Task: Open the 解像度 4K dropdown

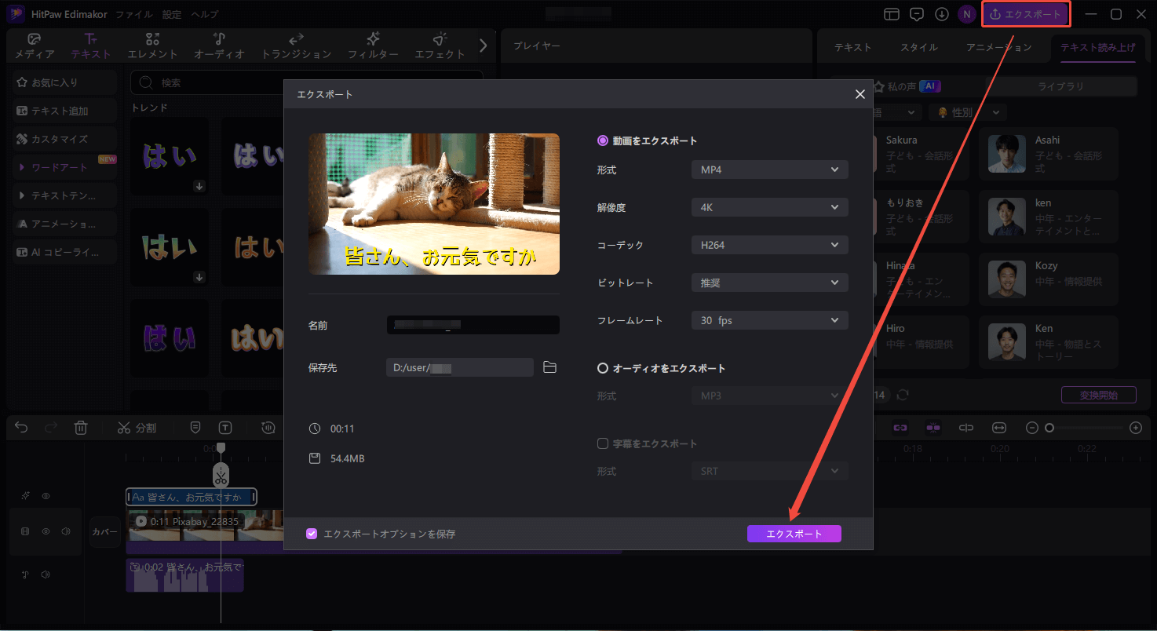Action: point(769,207)
